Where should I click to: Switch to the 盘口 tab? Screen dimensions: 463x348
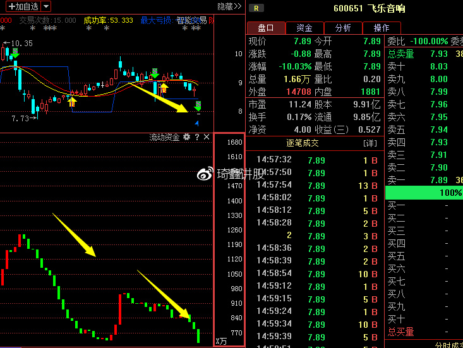[266, 28]
